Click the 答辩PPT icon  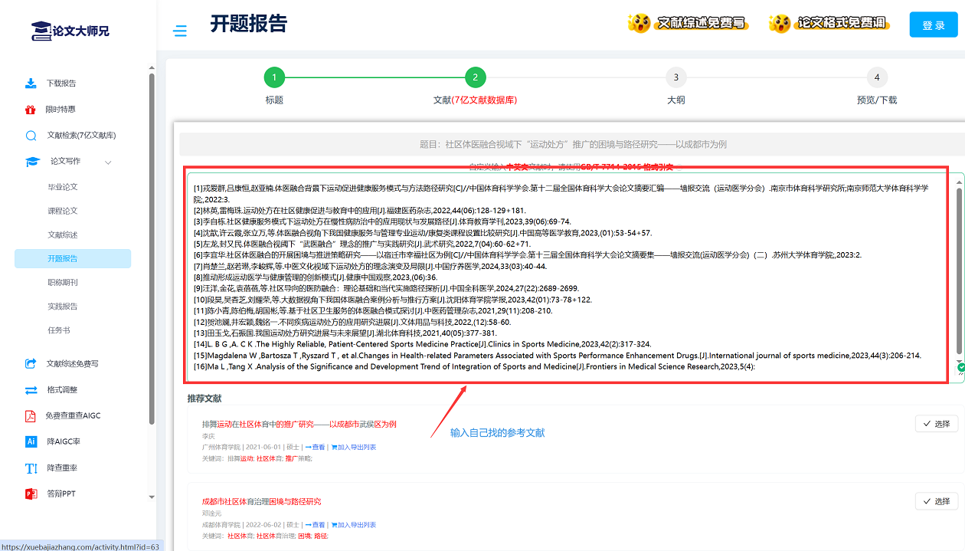point(31,494)
